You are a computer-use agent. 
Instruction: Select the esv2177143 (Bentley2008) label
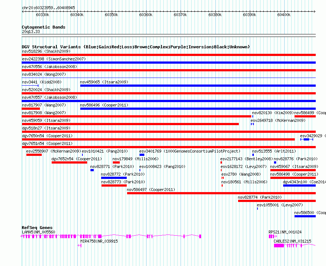[247, 159]
